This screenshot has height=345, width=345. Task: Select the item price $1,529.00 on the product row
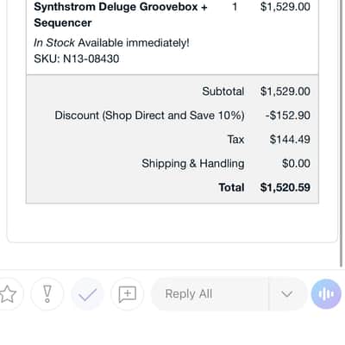(x=285, y=7)
